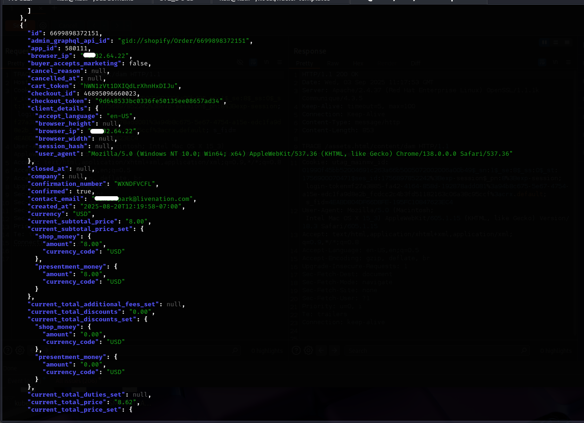Image resolution: width=584 pixels, height=423 pixels.
Task: Click the forward arrow in Response search bar
Action: pyautogui.click(x=334, y=350)
